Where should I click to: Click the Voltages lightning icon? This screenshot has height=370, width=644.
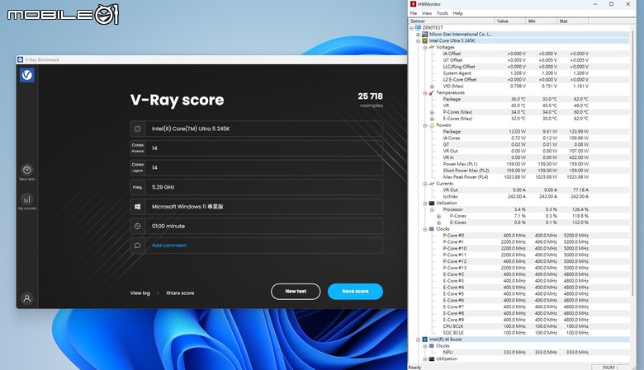pos(432,47)
